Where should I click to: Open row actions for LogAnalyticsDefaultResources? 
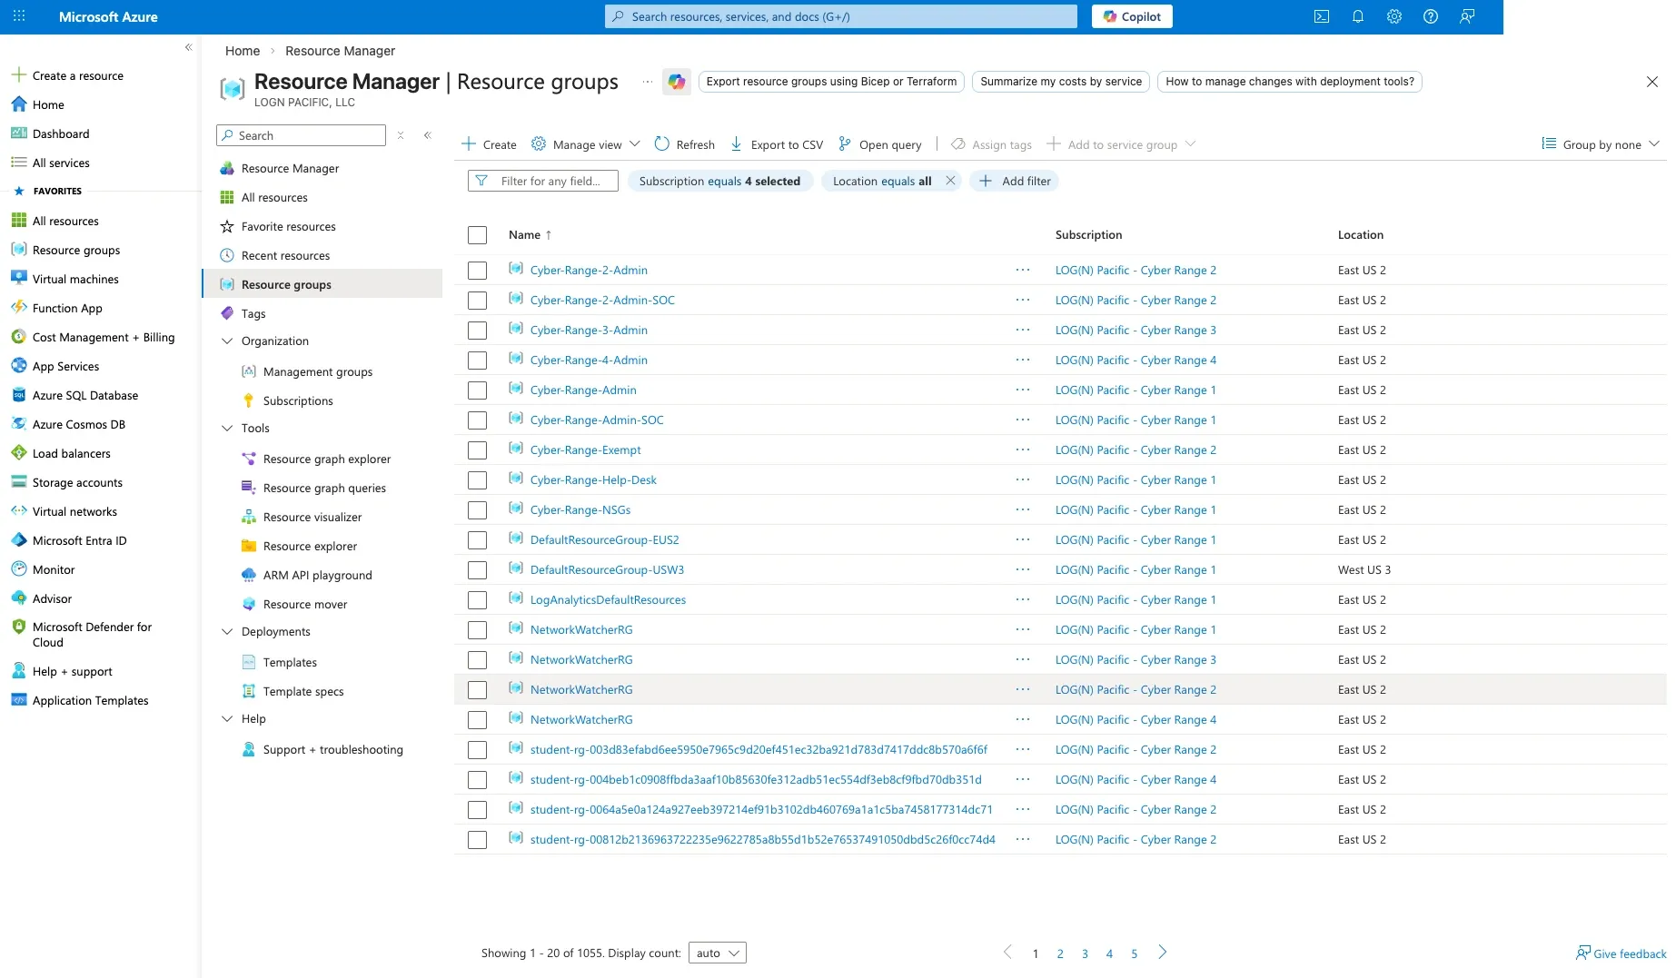click(1023, 599)
